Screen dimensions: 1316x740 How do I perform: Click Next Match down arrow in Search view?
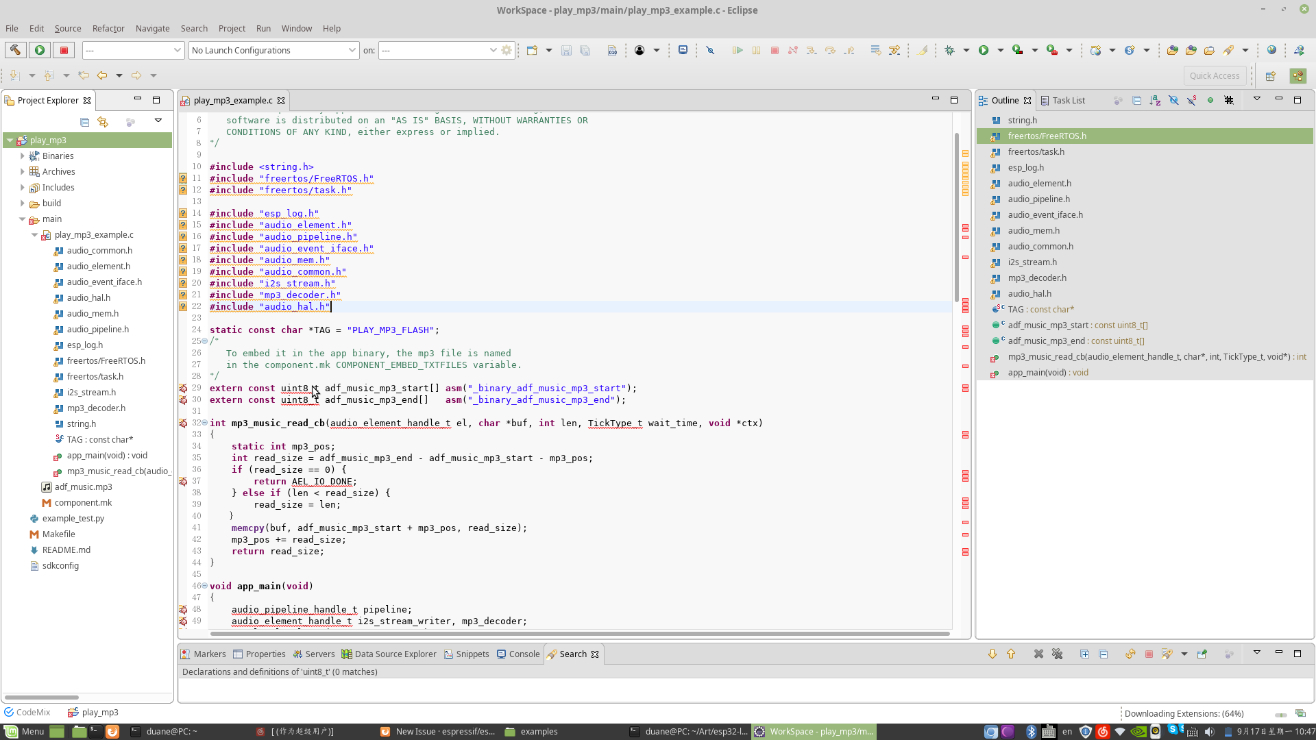(x=992, y=654)
